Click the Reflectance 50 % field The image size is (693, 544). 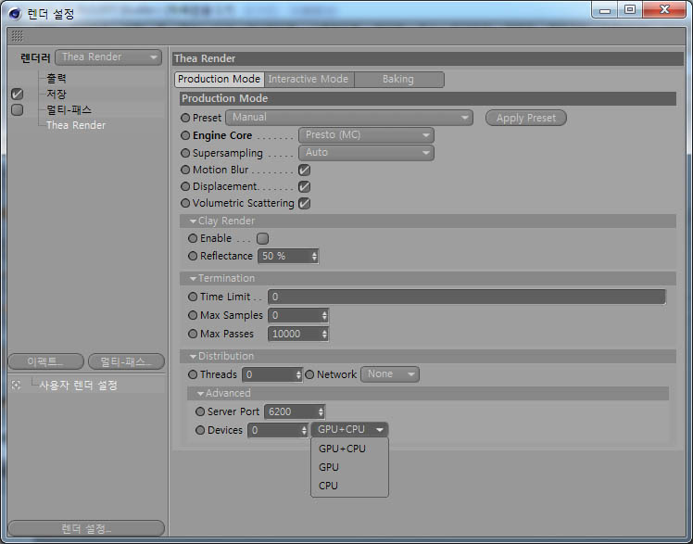[284, 256]
